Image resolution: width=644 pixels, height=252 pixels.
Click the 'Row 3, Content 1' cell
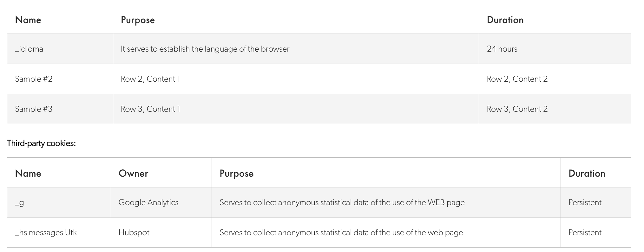coord(296,109)
